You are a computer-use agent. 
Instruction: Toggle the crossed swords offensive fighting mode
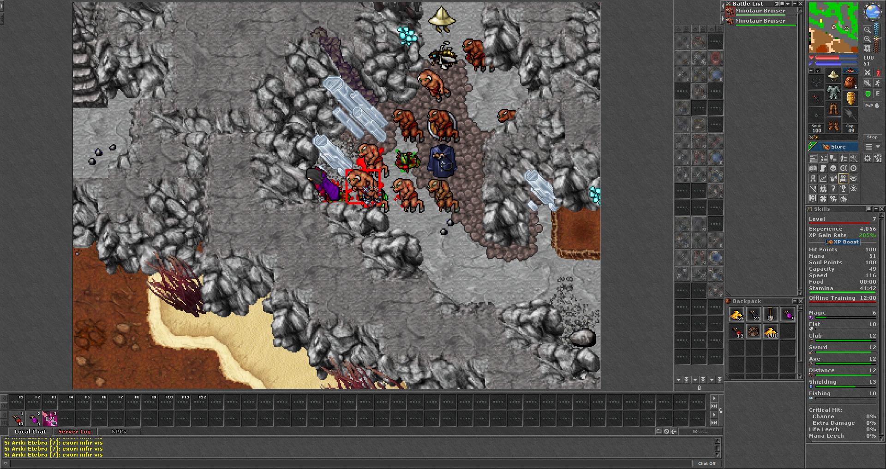tap(868, 72)
